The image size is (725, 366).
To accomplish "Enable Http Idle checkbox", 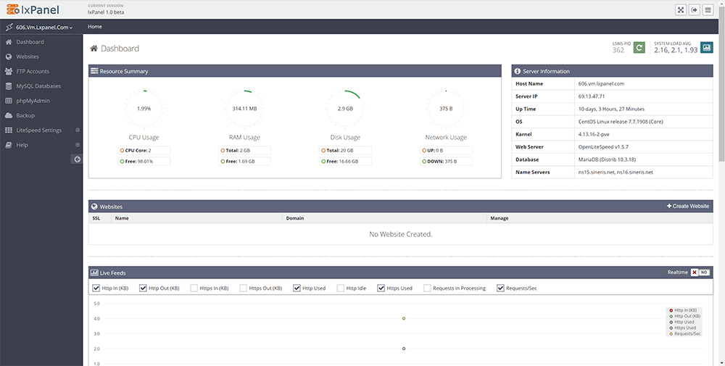I will pos(341,288).
